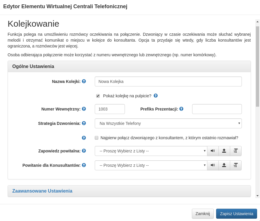Uncheck Pokaż kolejkę na pulpicie checkbox

tap(98, 96)
